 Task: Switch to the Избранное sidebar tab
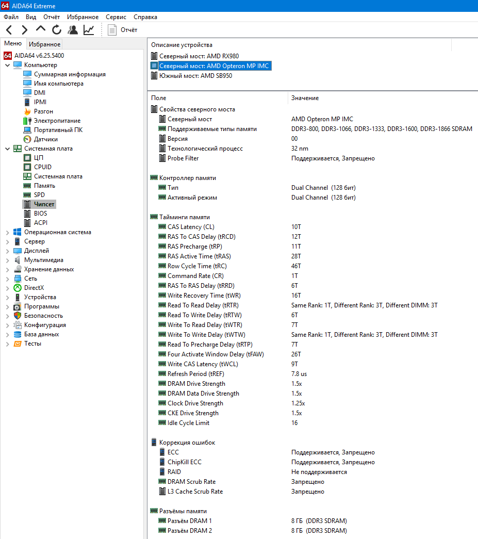click(x=45, y=44)
